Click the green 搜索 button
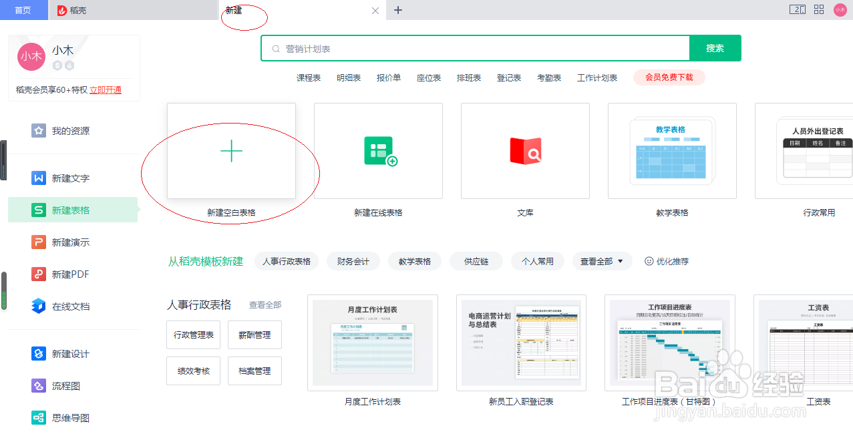 715,48
